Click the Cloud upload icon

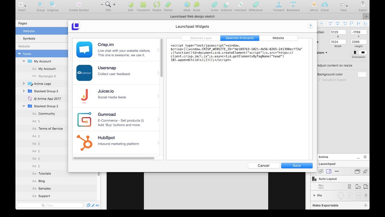pos(325,5)
